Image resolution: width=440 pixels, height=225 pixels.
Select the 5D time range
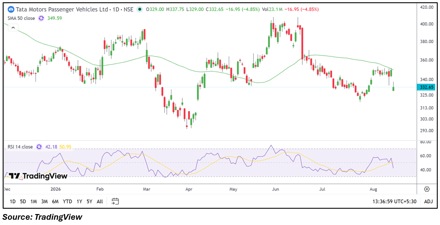23,201
